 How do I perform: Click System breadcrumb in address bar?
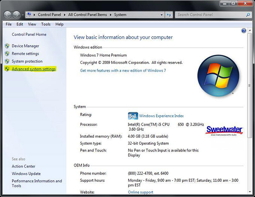tap(120, 15)
